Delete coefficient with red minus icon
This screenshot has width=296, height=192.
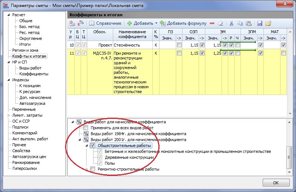212,23
